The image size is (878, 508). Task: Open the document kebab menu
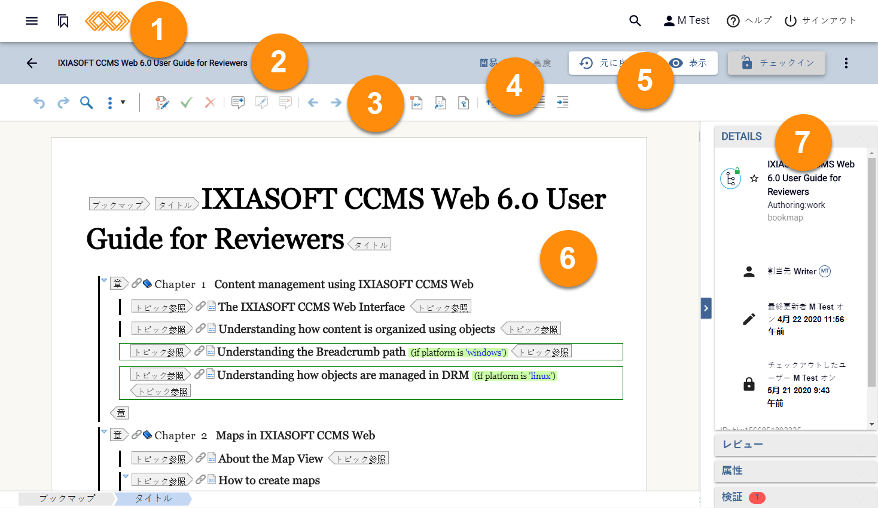[x=846, y=63]
